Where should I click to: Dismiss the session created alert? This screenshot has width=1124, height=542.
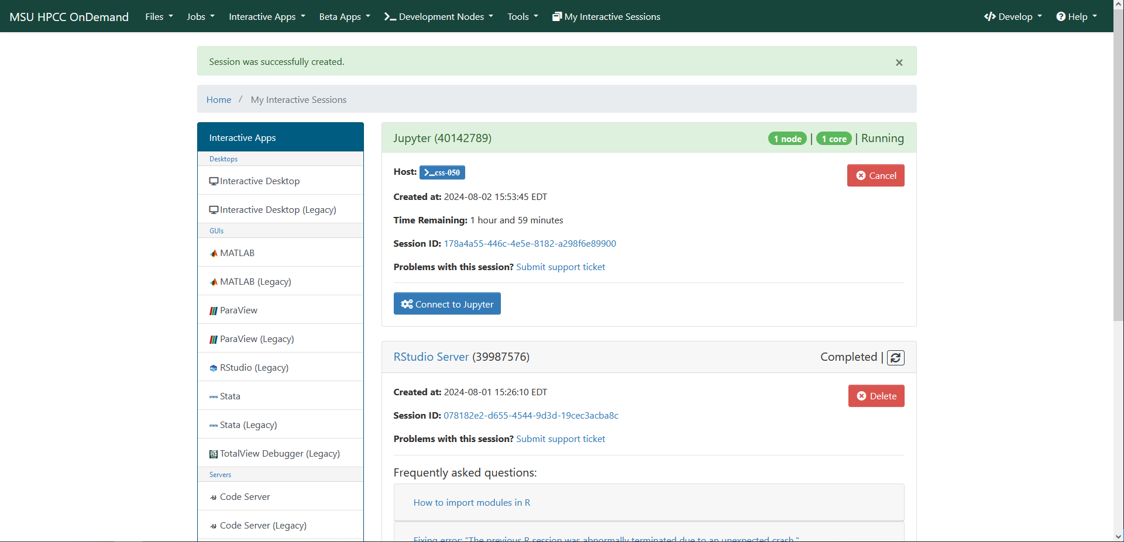[899, 63]
